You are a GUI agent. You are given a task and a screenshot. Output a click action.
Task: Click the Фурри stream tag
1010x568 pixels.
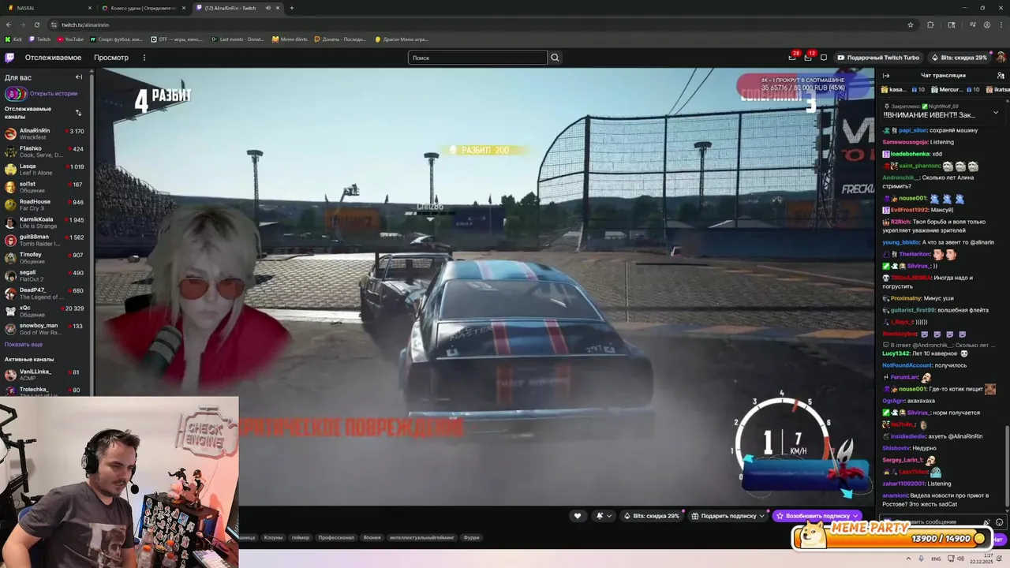click(x=472, y=537)
